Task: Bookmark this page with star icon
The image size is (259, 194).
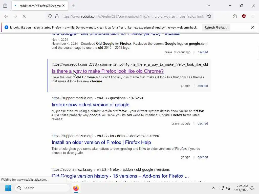Action: pos(209,16)
